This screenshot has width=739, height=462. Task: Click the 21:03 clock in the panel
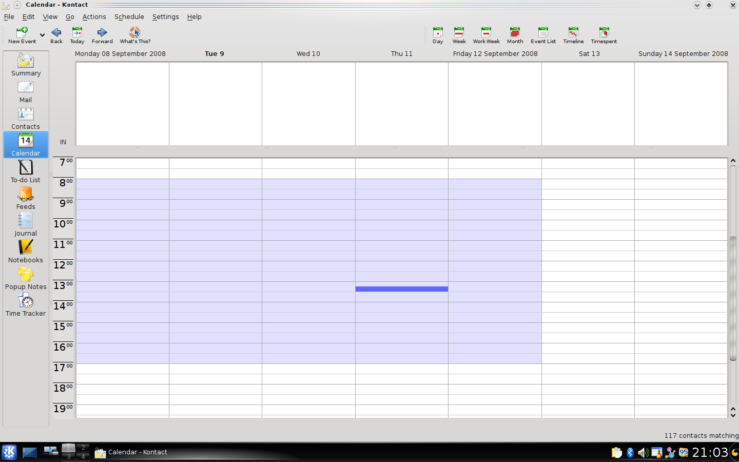point(710,452)
